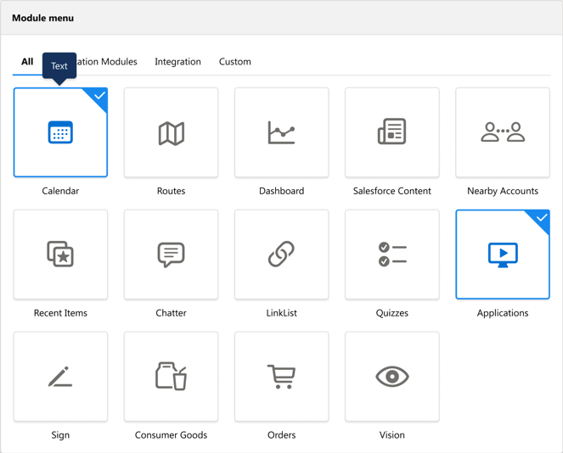Screen dimensions: 563x453
Task: Select the Routes map icon tile
Action: pos(171,132)
